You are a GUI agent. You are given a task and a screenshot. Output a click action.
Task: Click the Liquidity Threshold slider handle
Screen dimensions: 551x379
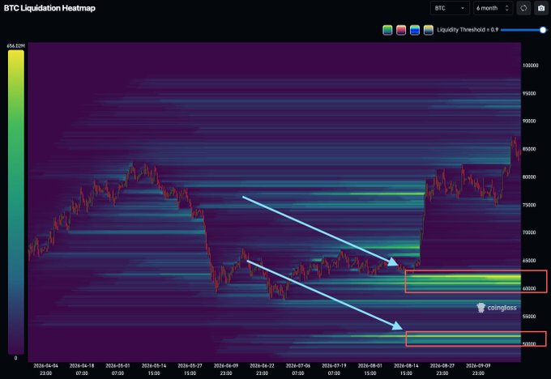point(543,30)
